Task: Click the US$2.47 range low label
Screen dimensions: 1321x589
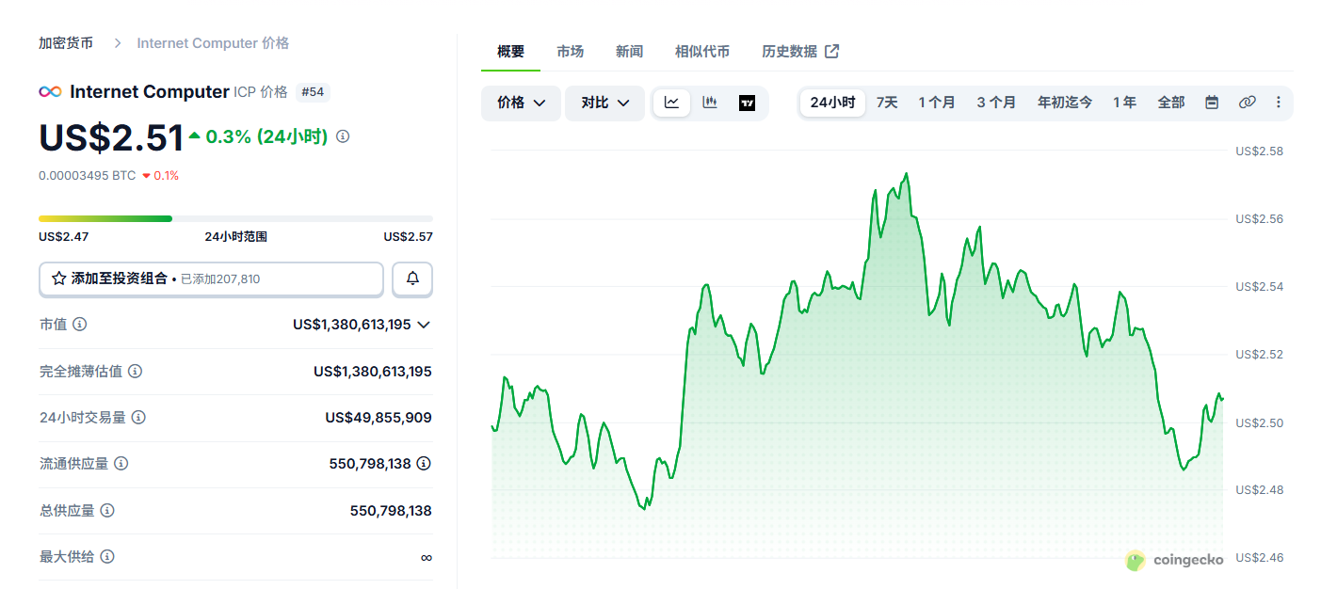Action: (x=64, y=237)
